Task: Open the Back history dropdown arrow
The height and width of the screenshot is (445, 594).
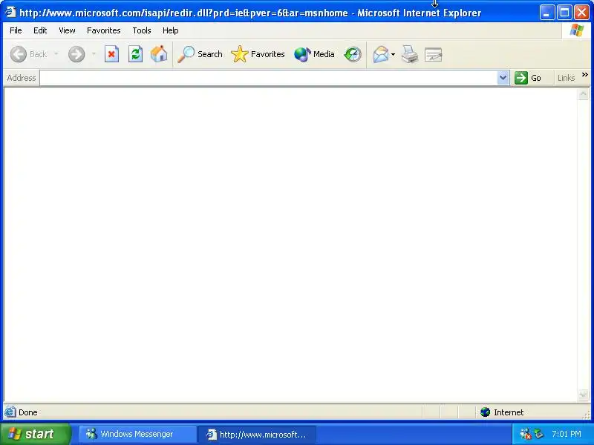Action: (56, 54)
